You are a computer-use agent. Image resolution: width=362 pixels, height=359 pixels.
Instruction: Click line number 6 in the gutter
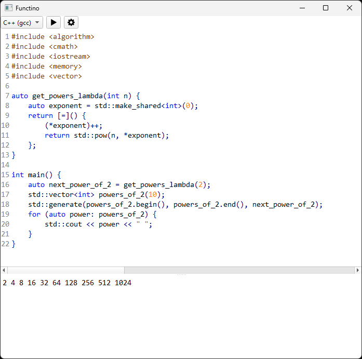point(7,86)
